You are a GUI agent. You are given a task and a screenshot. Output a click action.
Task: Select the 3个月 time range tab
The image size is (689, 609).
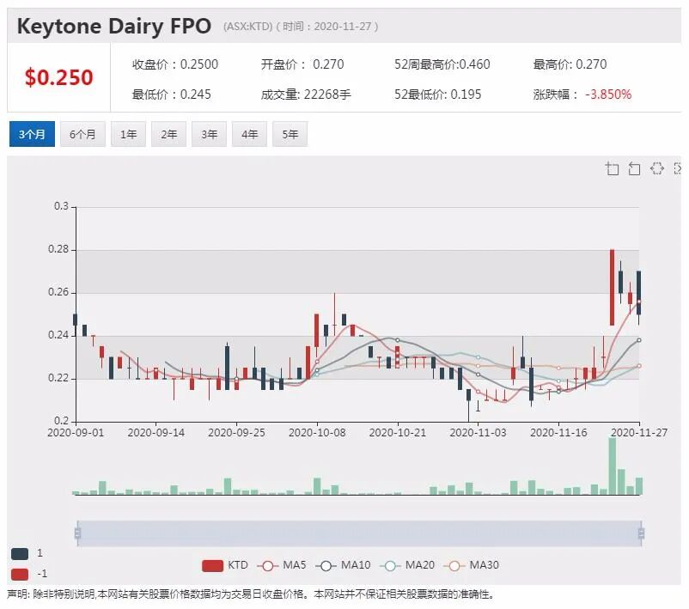pyautogui.click(x=32, y=134)
